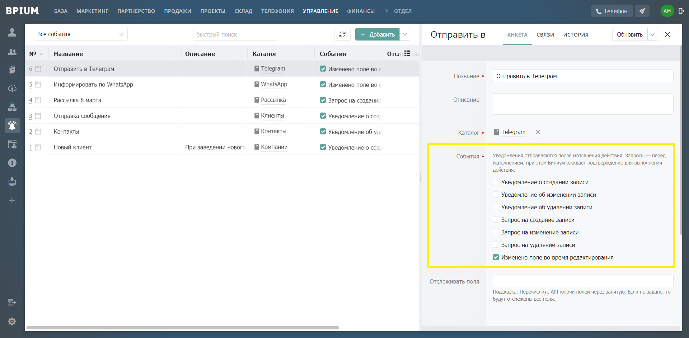Click the keyhole access icon in sidebar
Screen dimensions: 689x338
(12, 163)
